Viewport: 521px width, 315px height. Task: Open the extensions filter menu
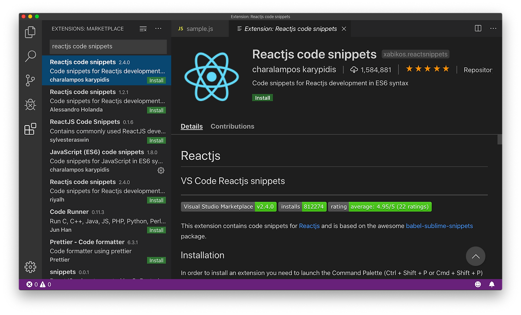[x=143, y=29]
